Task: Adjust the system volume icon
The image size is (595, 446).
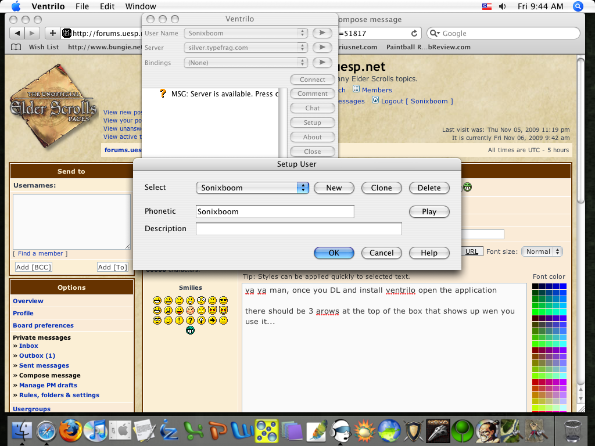Action: pyautogui.click(x=502, y=6)
